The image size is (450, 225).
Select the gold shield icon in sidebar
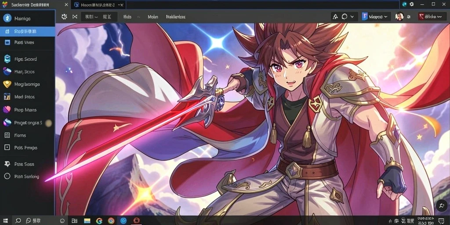click(7, 84)
